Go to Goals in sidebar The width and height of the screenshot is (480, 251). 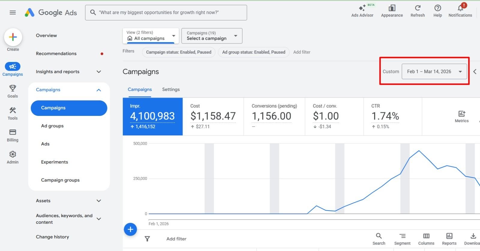[13, 91]
